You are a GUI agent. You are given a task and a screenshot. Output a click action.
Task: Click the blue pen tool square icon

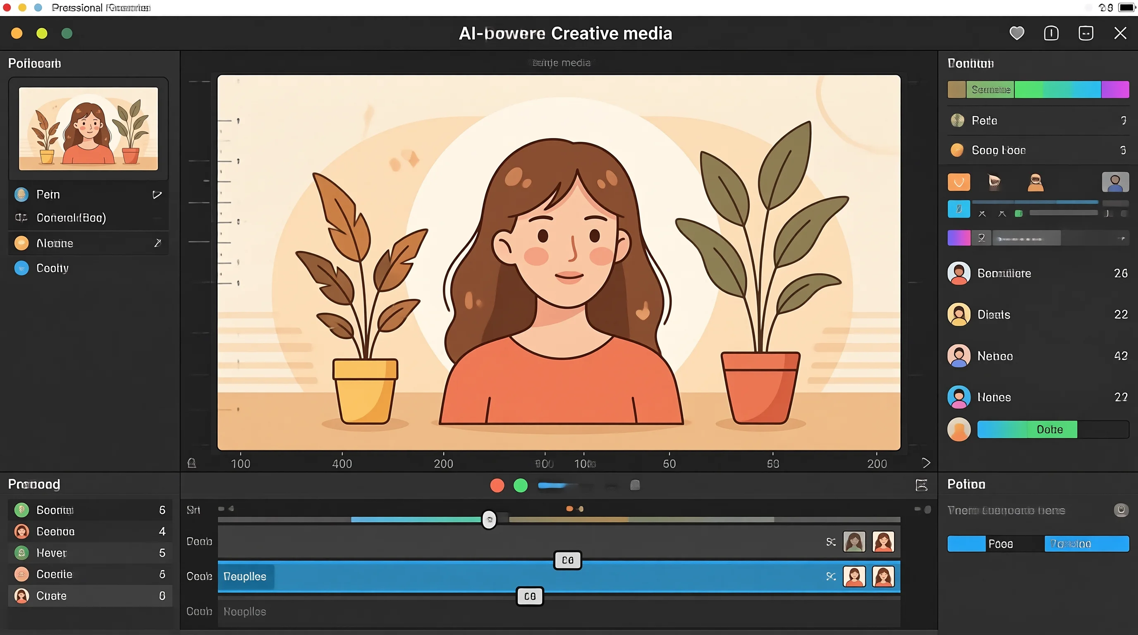click(959, 209)
